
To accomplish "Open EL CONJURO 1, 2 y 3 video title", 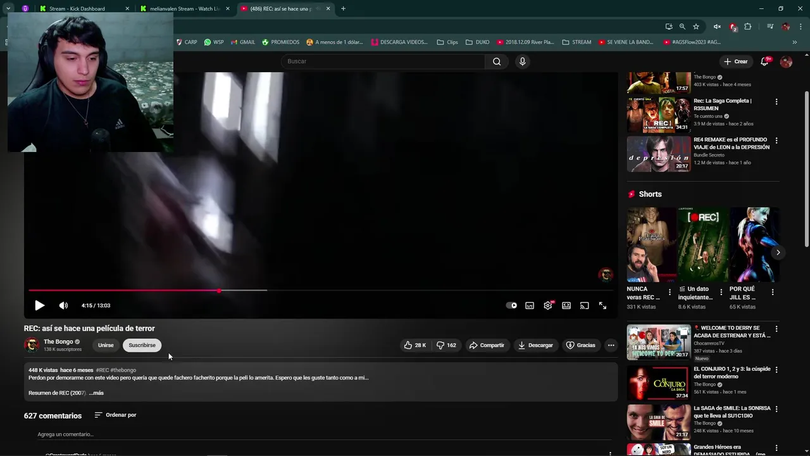I will click(732, 372).
